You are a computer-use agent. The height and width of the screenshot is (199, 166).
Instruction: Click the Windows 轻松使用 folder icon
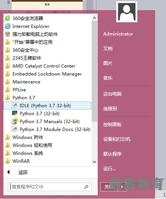7,145
